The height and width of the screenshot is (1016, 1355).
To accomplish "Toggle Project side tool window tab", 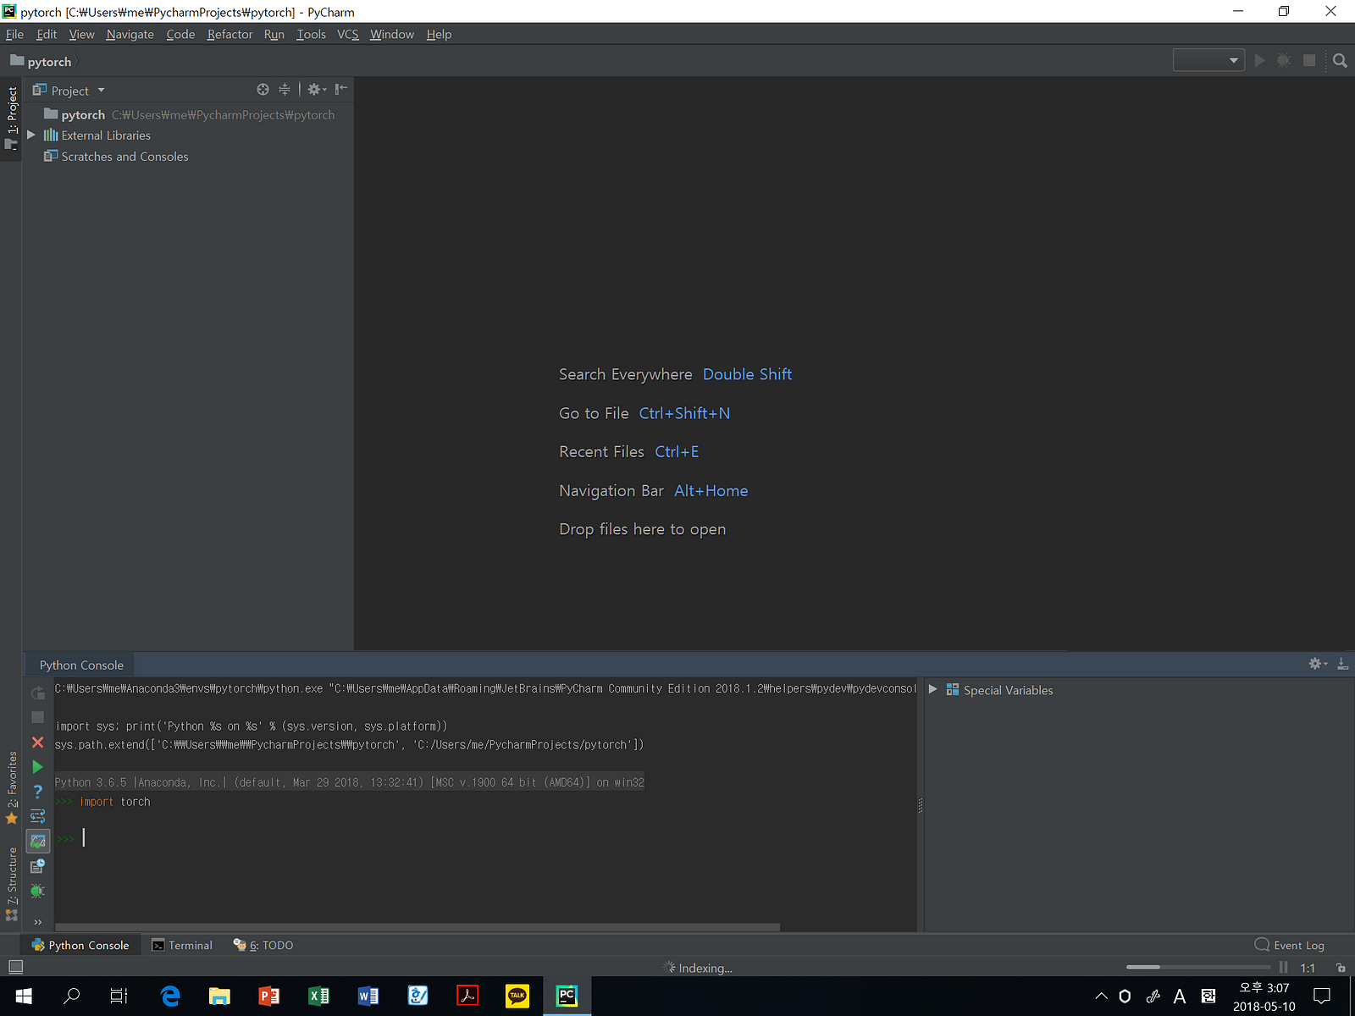I will pos(11,119).
